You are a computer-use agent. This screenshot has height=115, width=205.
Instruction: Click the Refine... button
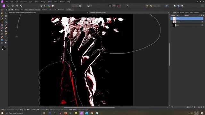(70, 10)
